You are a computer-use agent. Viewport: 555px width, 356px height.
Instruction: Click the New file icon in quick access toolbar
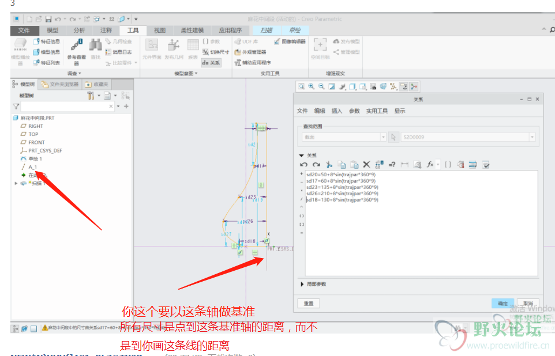[29, 19]
